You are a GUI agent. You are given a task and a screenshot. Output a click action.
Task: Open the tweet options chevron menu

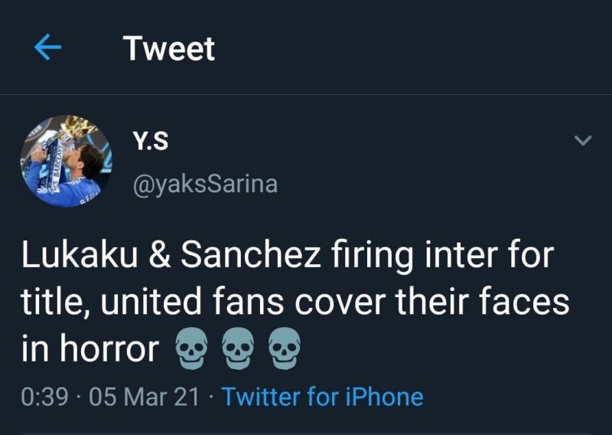click(x=583, y=141)
